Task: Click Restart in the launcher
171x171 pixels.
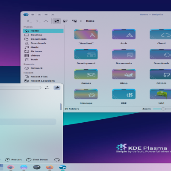Action: (x=13, y=160)
